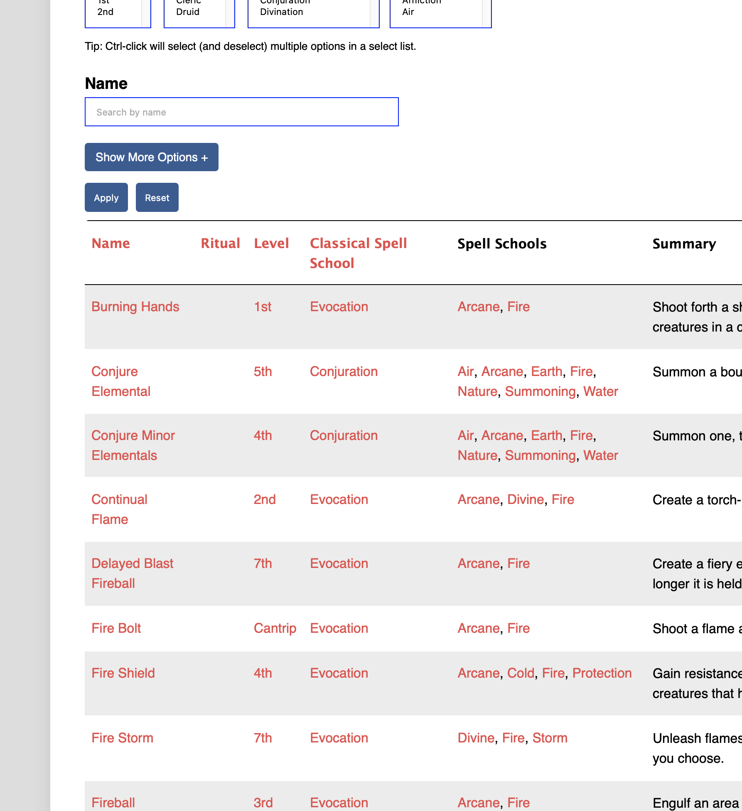
Task: Click Fire school in Continual Flame row
Action: point(563,499)
